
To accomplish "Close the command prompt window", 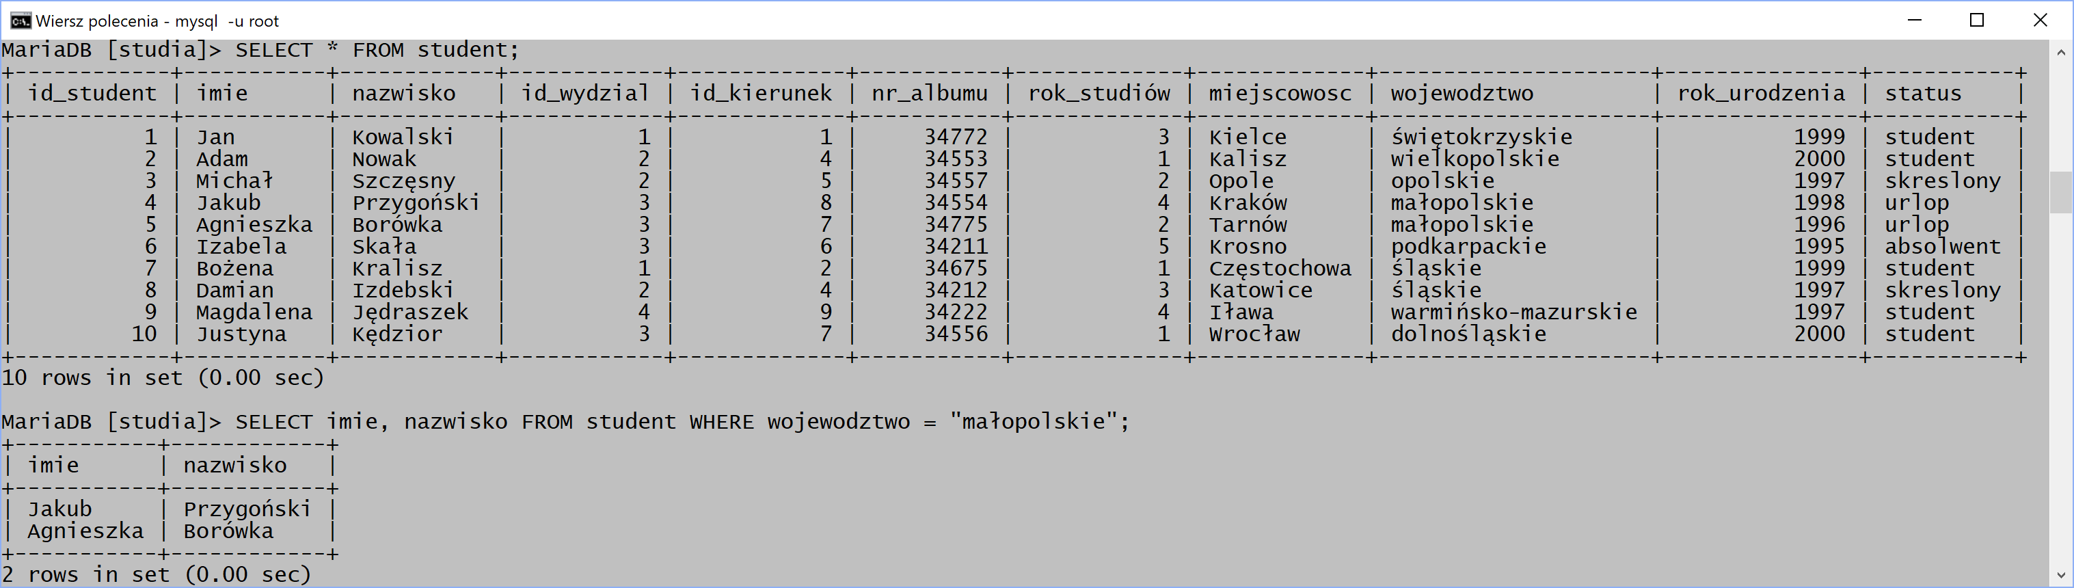I will point(2039,20).
